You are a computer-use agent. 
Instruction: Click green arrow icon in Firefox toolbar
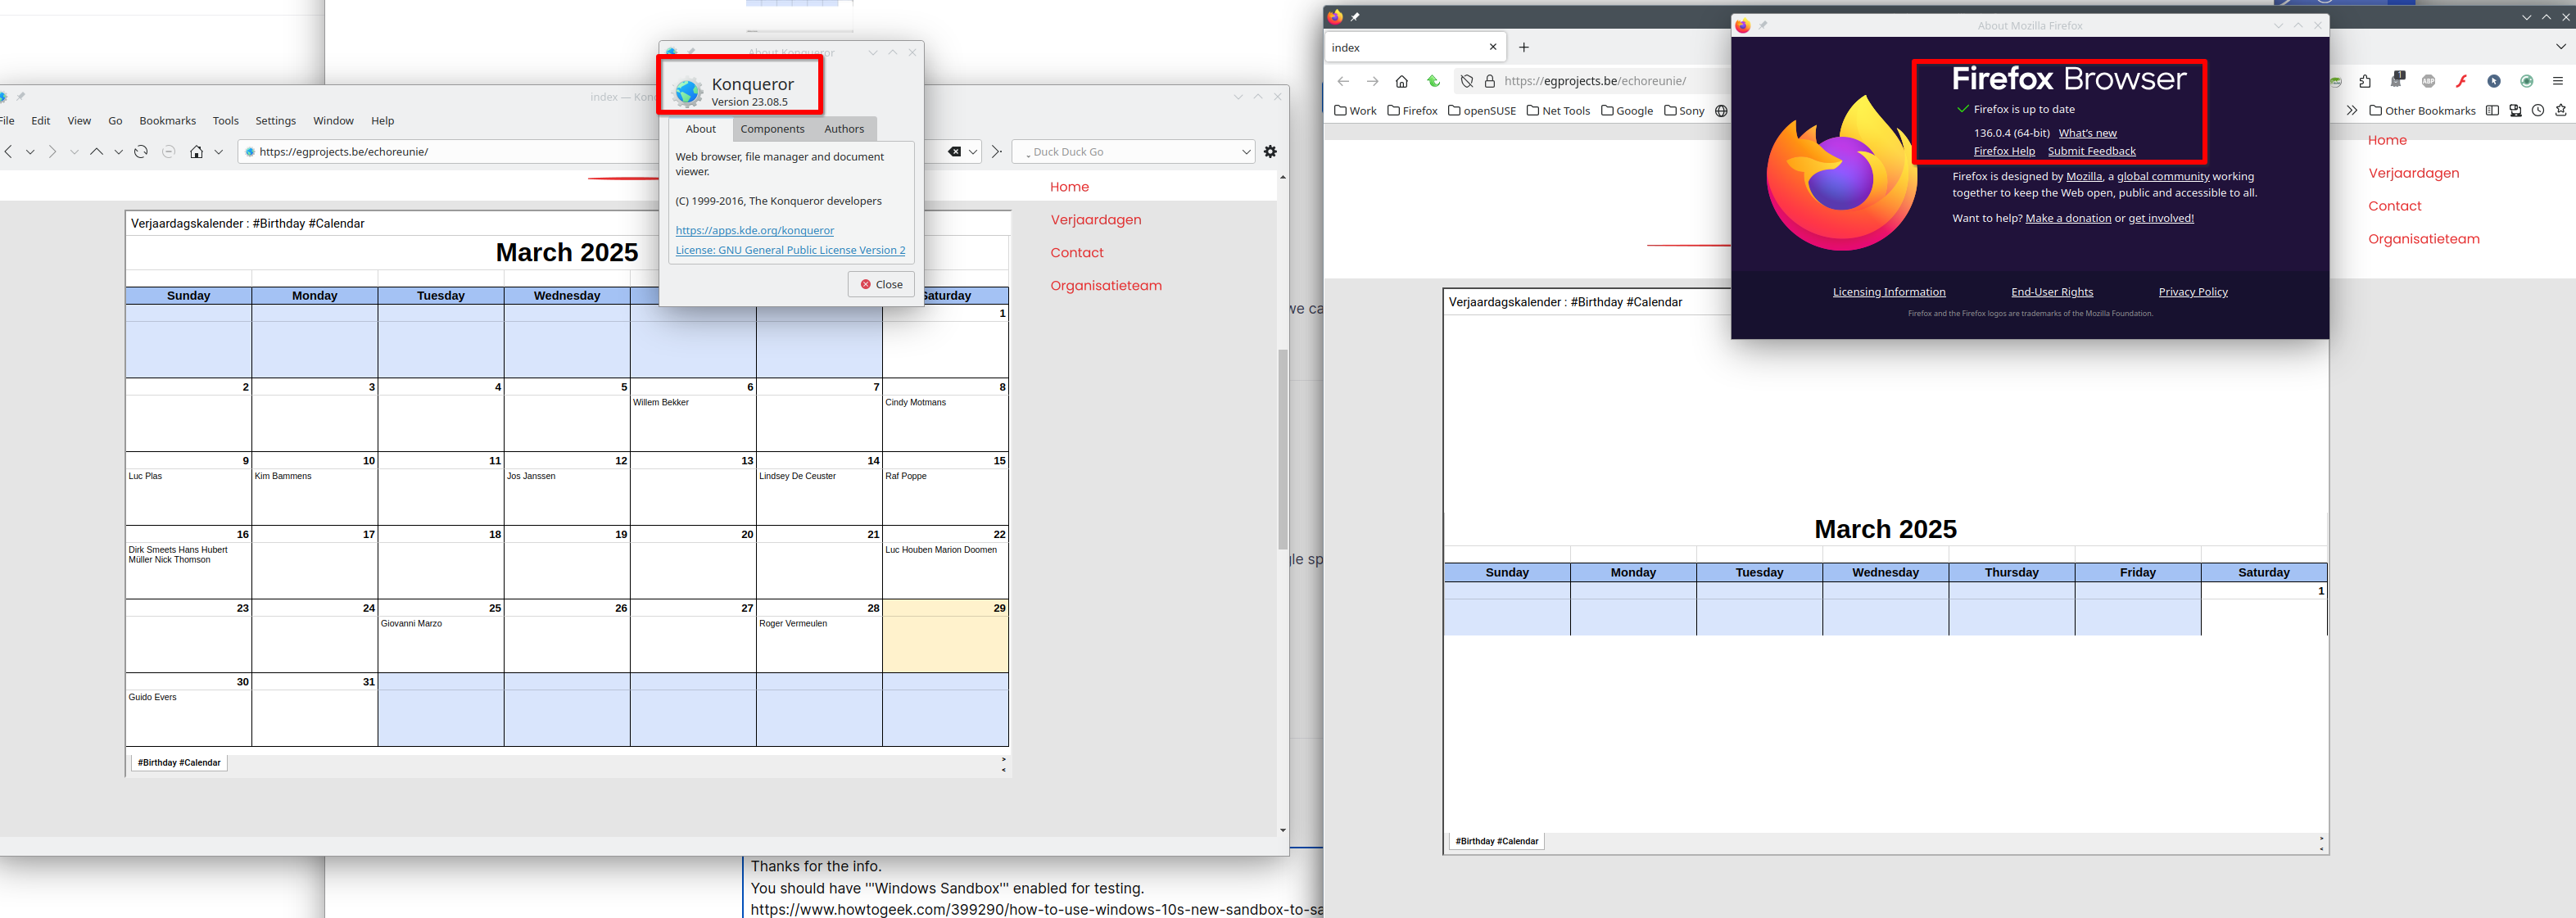pyautogui.click(x=1433, y=82)
